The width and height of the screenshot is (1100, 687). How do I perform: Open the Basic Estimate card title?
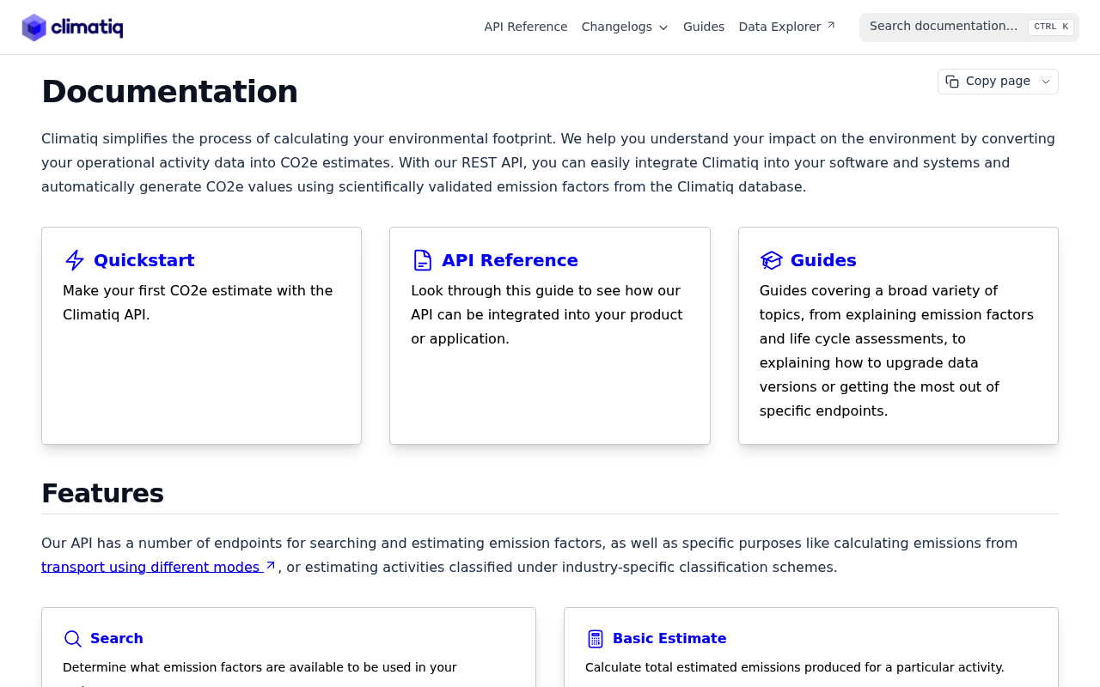[x=669, y=638]
